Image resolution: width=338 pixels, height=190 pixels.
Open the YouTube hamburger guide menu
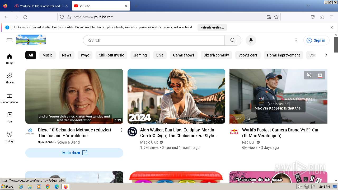(x=10, y=40)
